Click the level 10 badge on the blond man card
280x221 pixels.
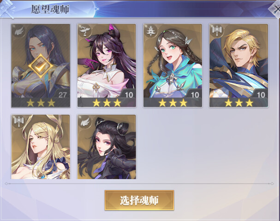pyautogui.click(x=260, y=94)
